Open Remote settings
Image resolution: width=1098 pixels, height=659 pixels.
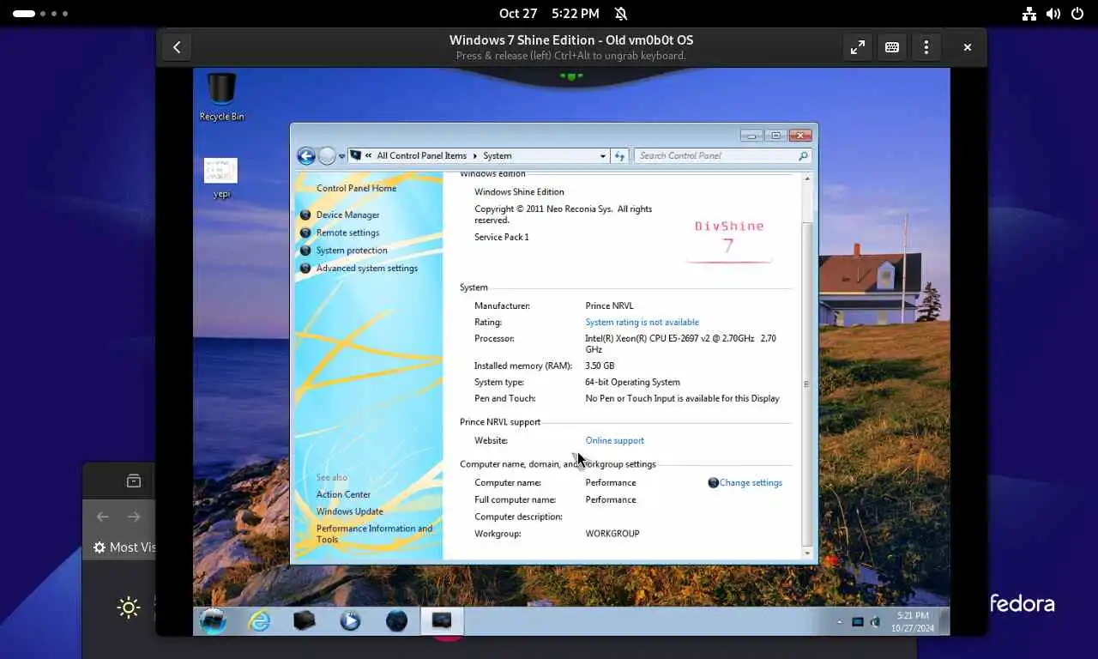(347, 233)
